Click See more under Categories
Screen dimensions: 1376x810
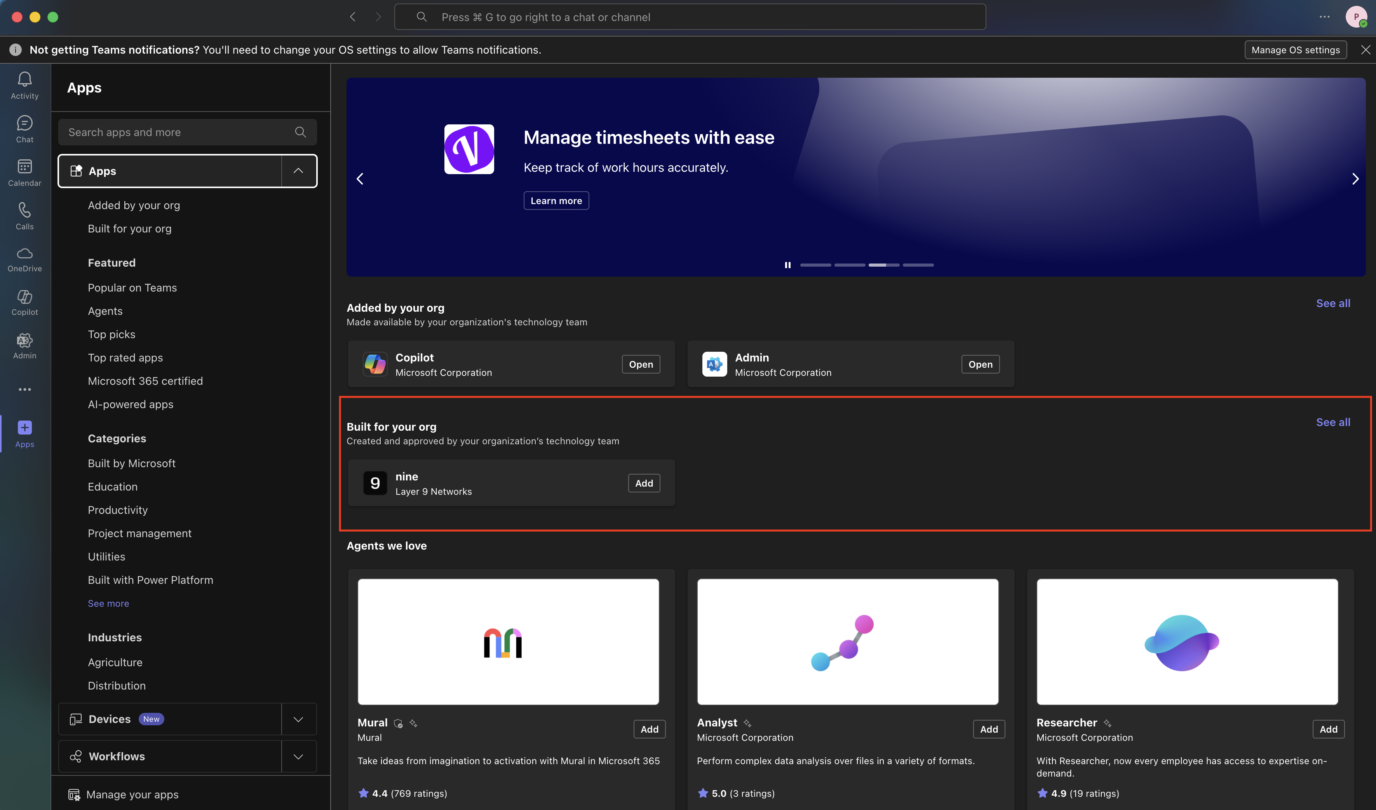[108, 604]
